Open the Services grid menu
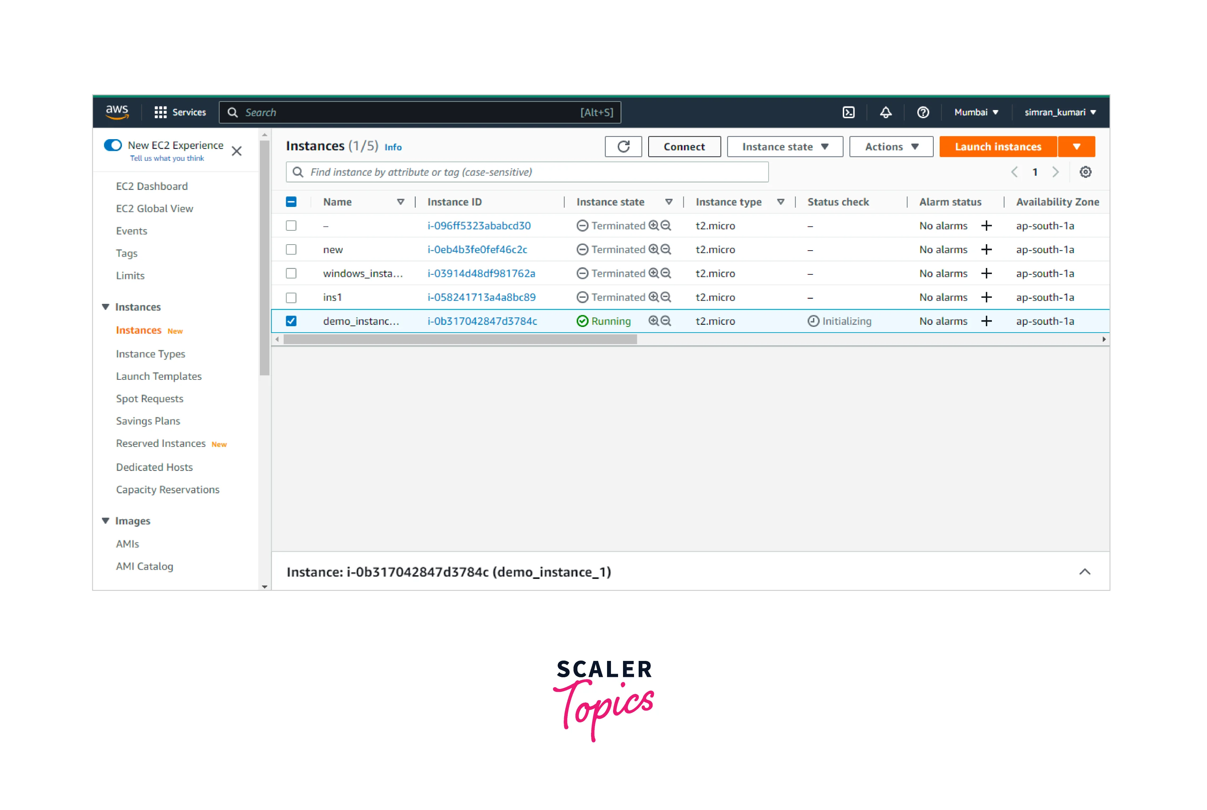The height and width of the screenshot is (810, 1207). click(160, 112)
